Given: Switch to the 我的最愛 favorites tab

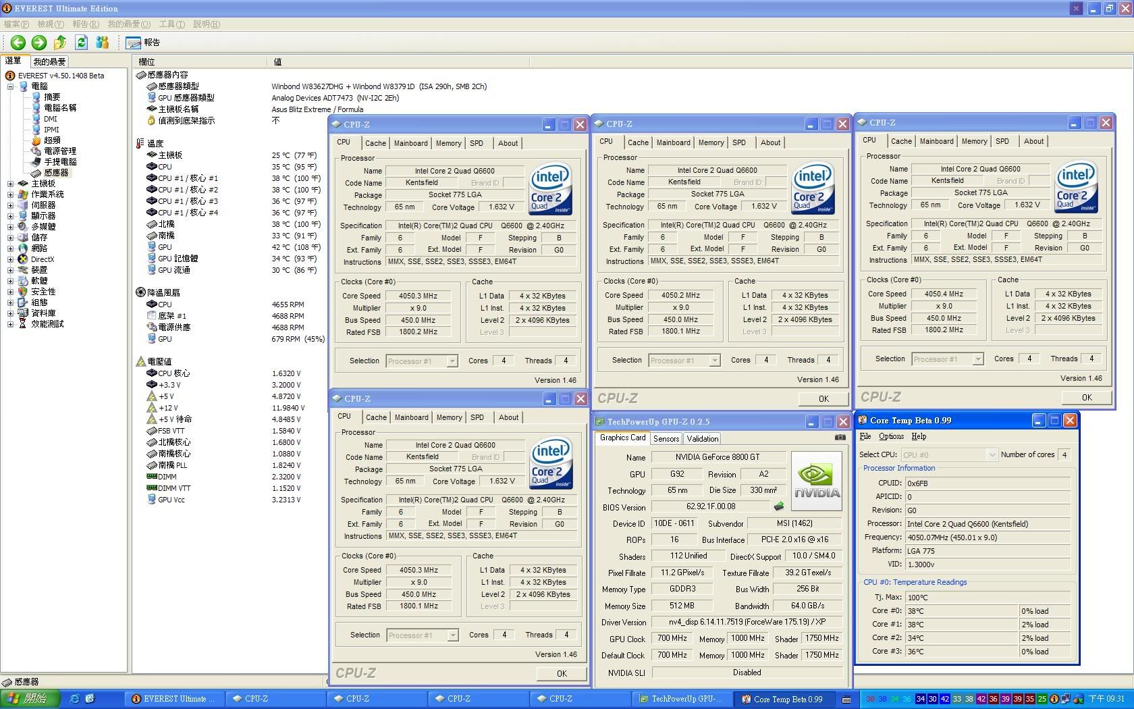Looking at the screenshot, I should coord(49,61).
